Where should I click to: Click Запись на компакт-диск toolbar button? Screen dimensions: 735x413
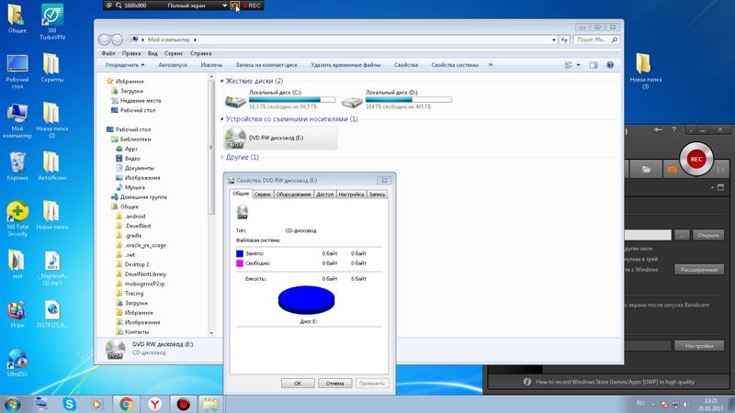(266, 65)
